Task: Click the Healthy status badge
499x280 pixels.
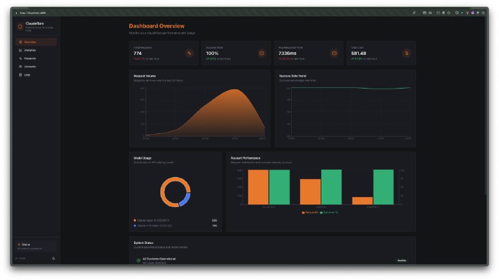Action: [x=402, y=261]
